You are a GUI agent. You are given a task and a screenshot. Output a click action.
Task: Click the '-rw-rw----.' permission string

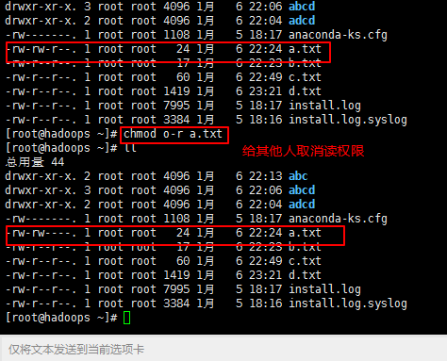pyautogui.click(x=41, y=233)
